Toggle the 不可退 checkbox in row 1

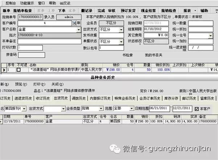18,70
